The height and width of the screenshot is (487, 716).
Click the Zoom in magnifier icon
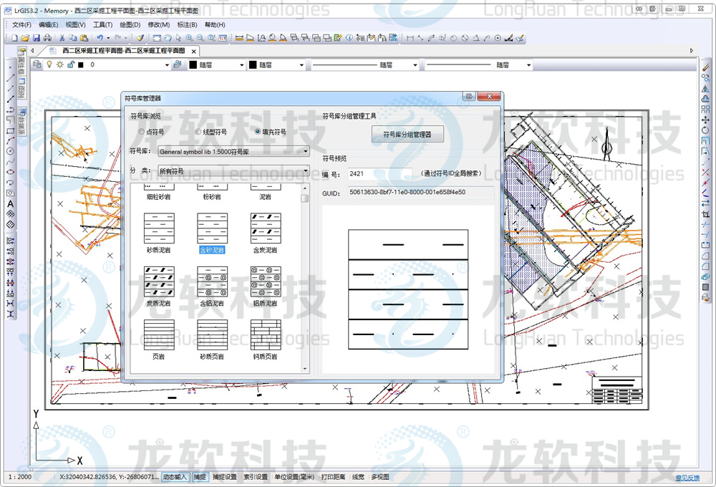pyautogui.click(x=189, y=38)
